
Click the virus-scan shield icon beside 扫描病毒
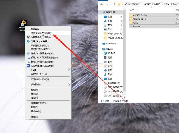click(x=28, y=66)
